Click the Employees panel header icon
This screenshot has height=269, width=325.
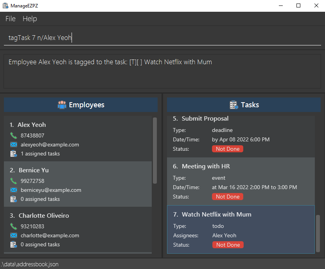point(62,105)
